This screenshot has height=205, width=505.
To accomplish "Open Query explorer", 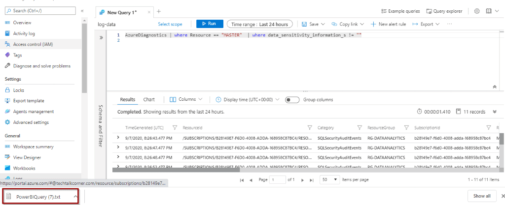I will pyautogui.click(x=444, y=11).
